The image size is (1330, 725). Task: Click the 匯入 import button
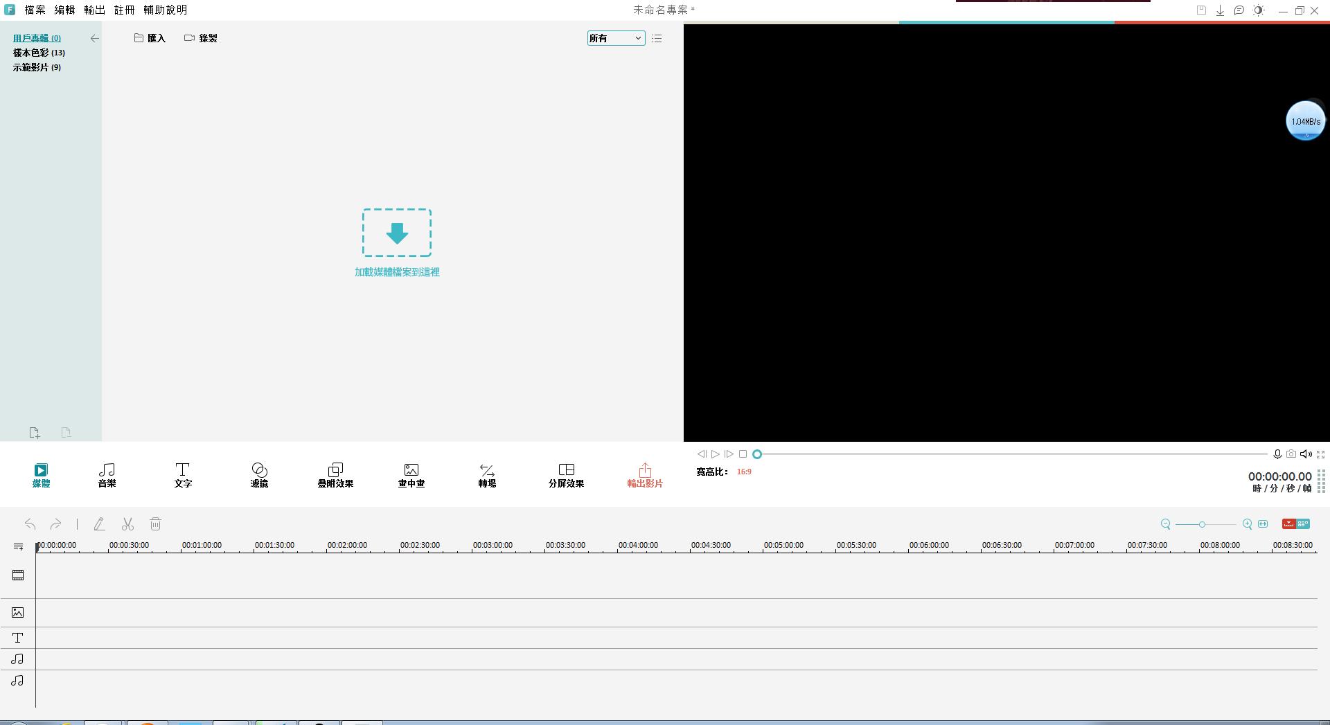pyautogui.click(x=150, y=38)
